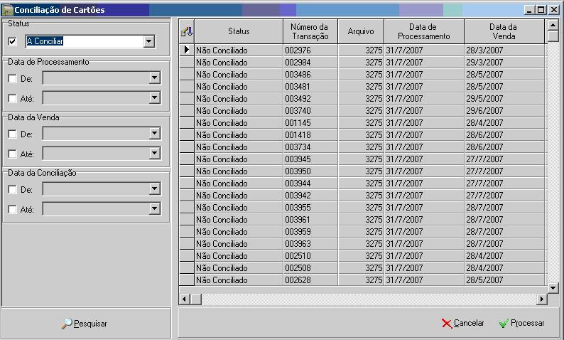Select transaction cell 003481

(x=310, y=87)
